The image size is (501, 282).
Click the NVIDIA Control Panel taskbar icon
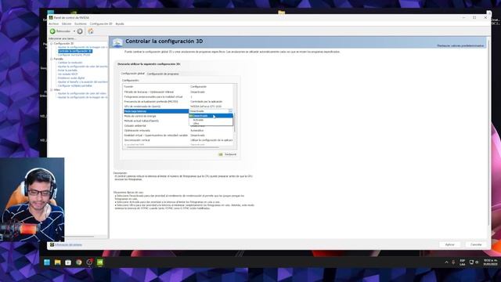[x=100, y=262]
